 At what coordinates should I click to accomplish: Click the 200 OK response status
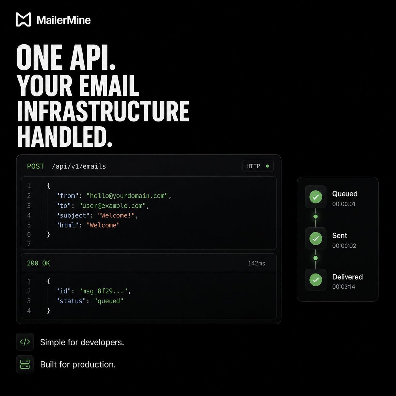click(x=38, y=263)
